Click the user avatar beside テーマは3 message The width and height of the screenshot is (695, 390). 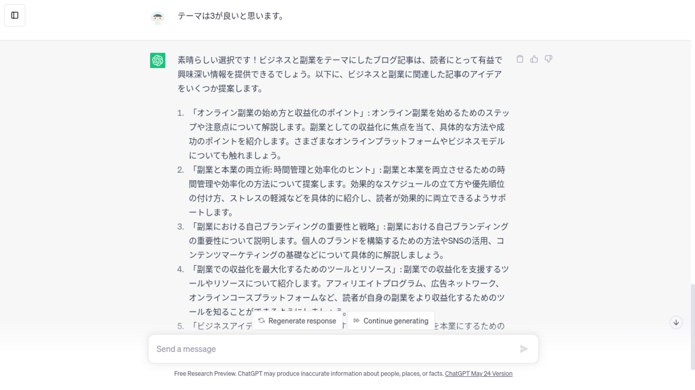(158, 17)
